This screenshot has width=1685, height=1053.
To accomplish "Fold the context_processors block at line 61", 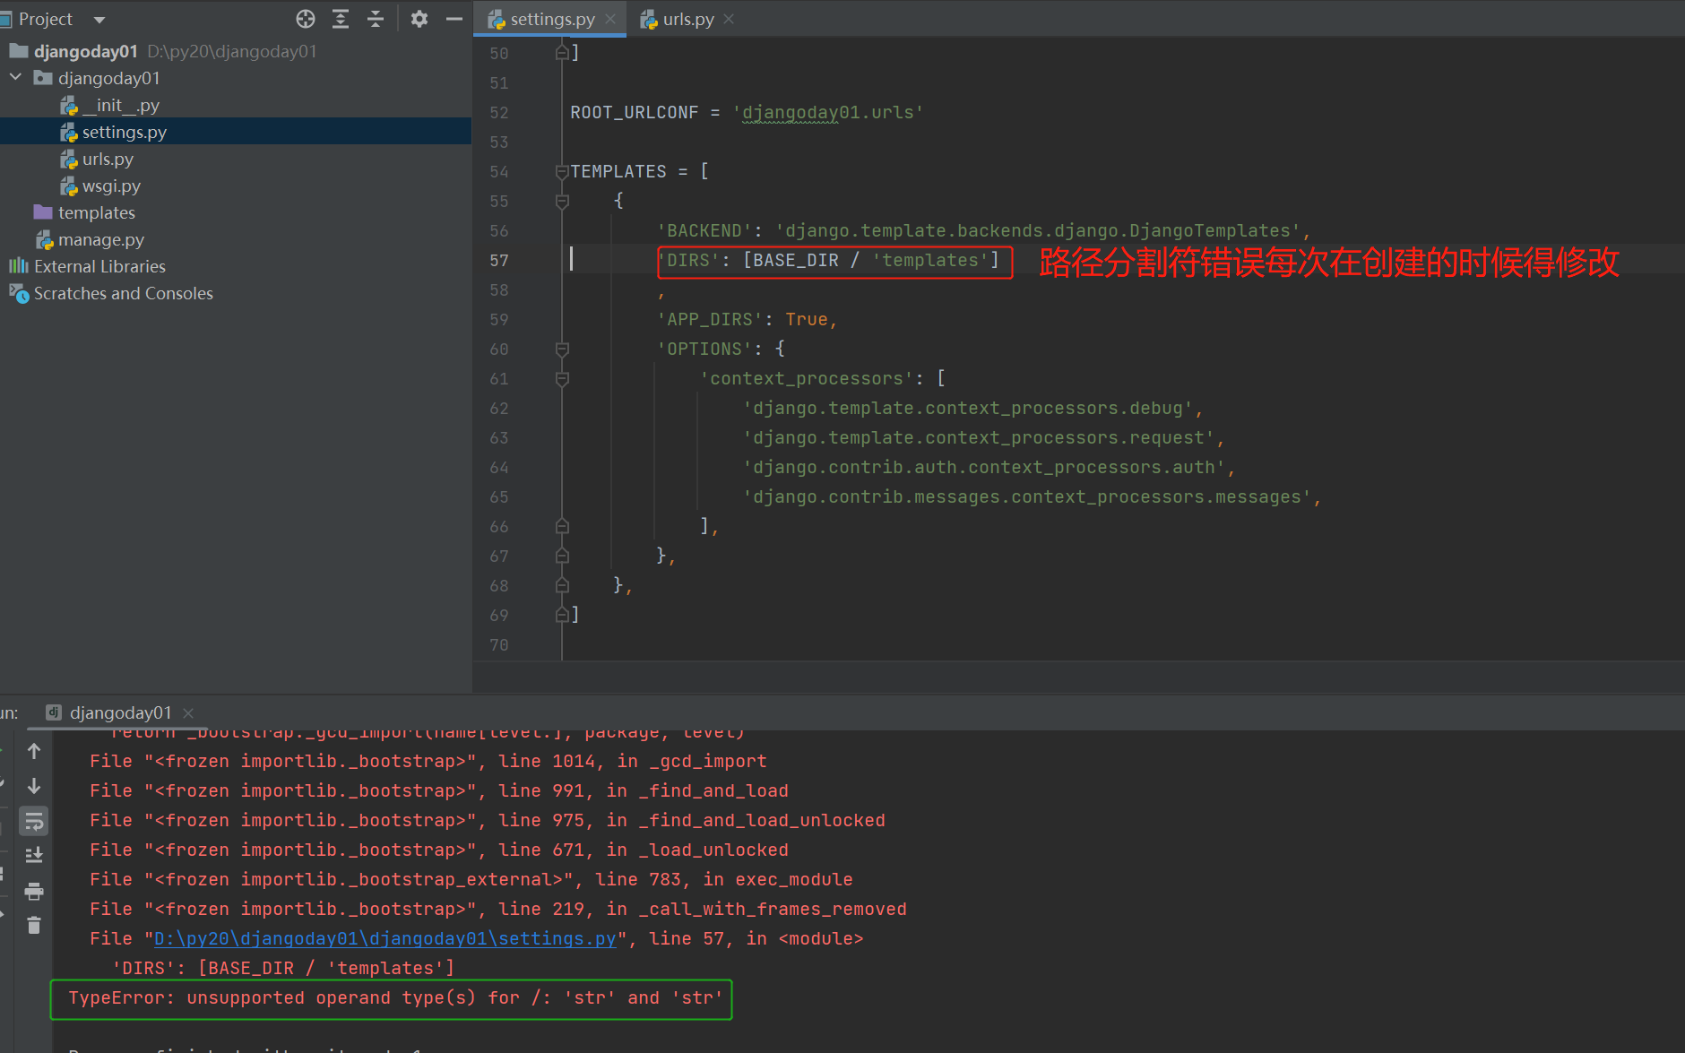I will tap(562, 378).
